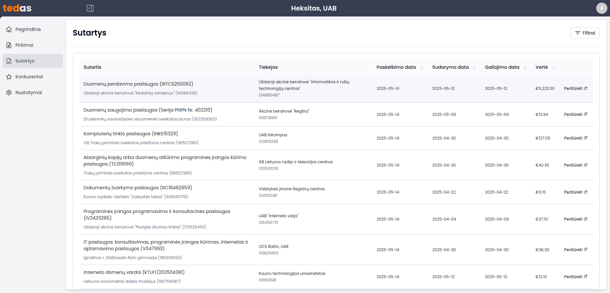Select Sutartys in the sidebar

(x=33, y=61)
